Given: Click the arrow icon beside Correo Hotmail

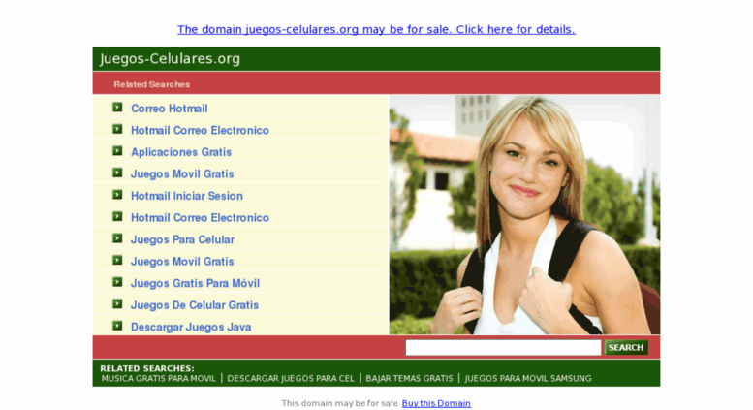Looking at the screenshot, I should [x=117, y=107].
